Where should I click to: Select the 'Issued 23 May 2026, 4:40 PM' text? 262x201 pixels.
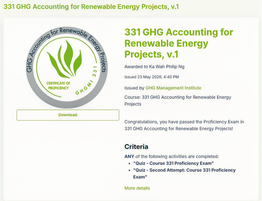point(151,77)
